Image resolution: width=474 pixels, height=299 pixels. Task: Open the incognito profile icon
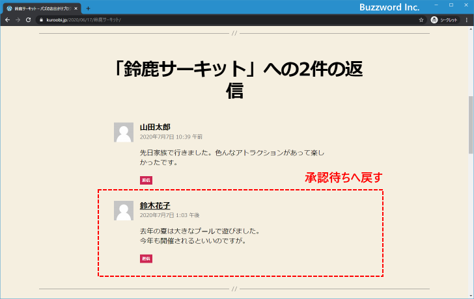click(x=434, y=20)
